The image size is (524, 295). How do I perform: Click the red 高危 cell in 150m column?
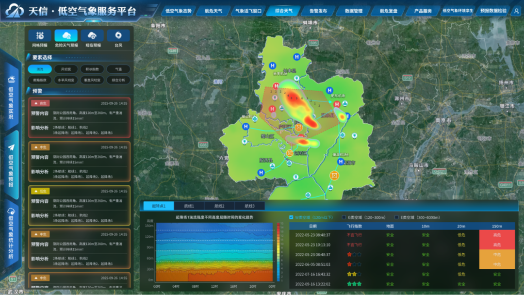[x=497, y=235]
